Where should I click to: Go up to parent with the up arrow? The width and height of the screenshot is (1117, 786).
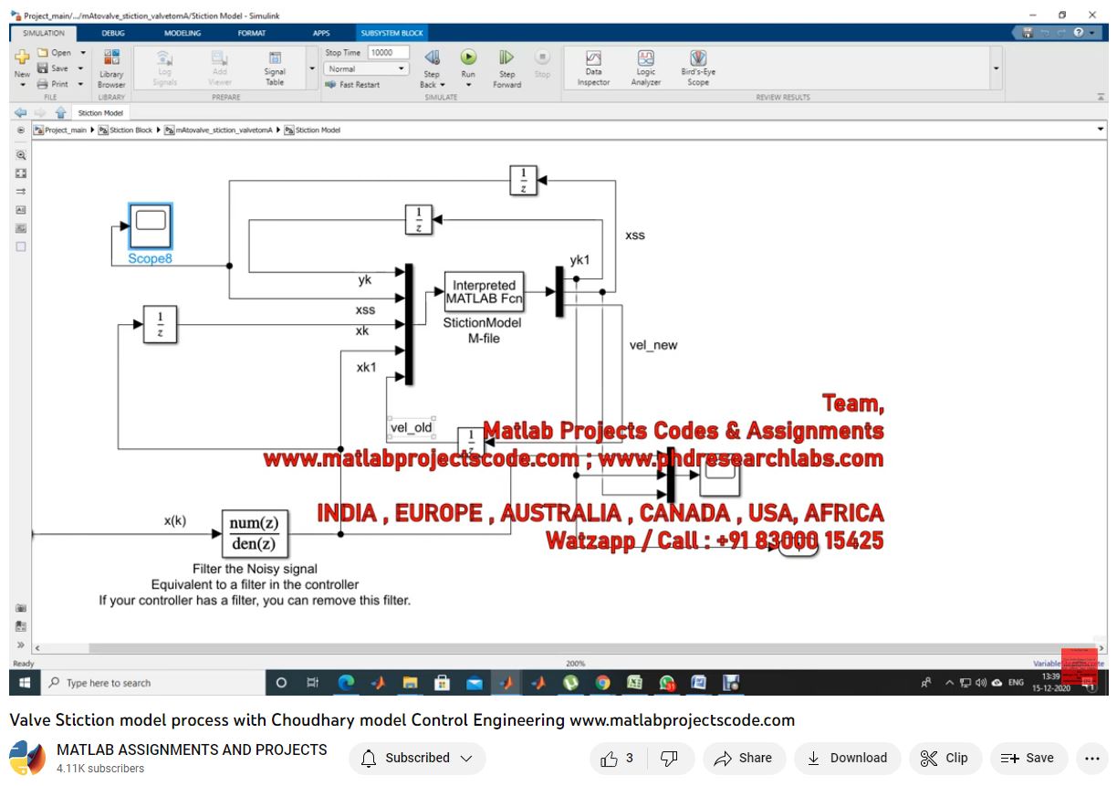[61, 113]
